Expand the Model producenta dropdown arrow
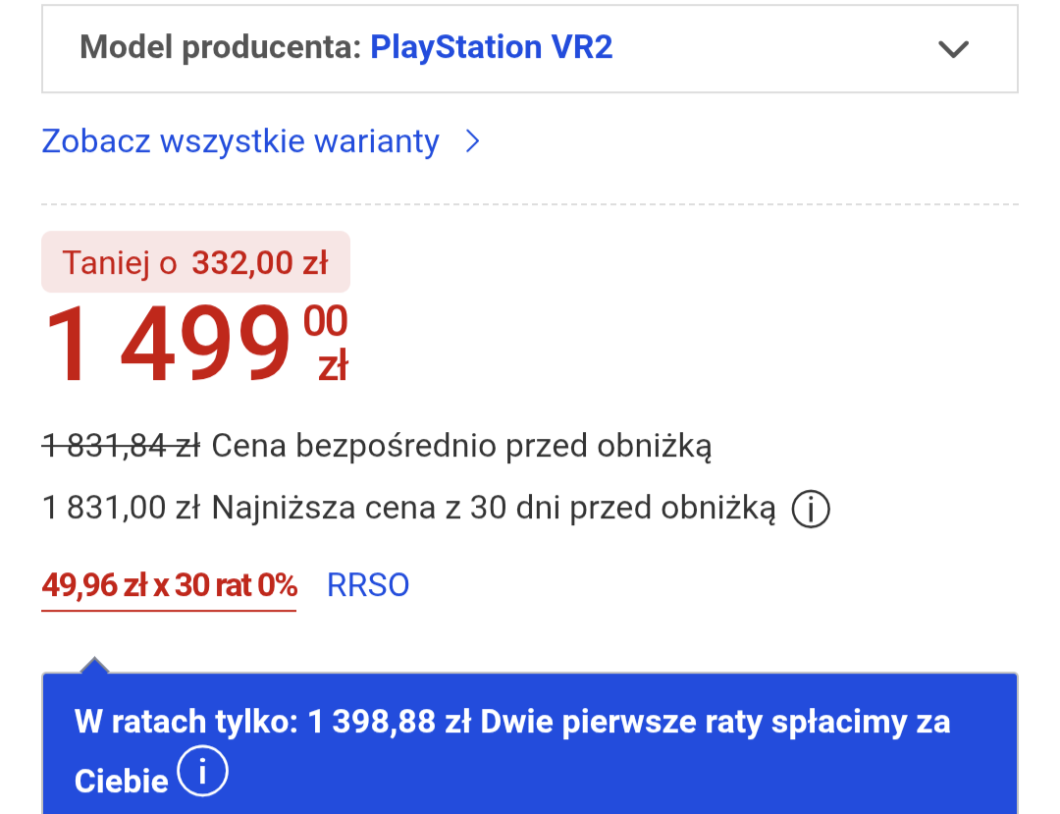 [x=953, y=49]
